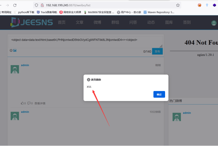
Task: Open 查看详情 on the first post
Action: click(x=40, y=103)
